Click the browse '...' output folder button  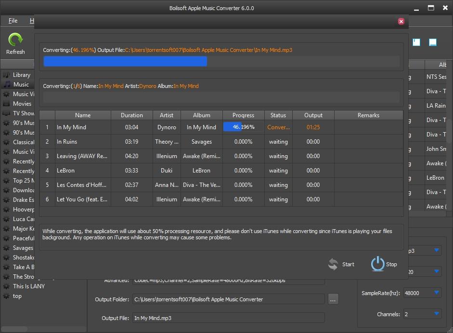tap(333, 299)
